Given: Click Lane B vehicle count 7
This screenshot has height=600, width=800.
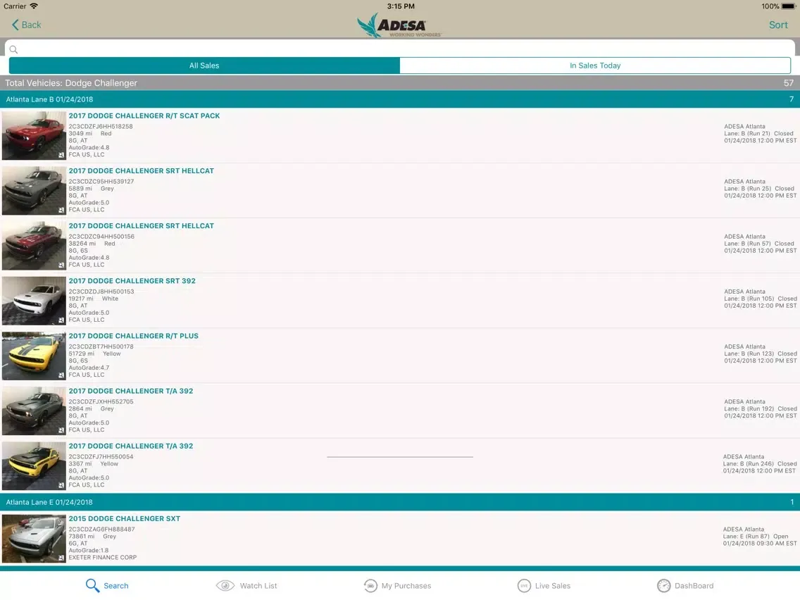Looking at the screenshot, I should coord(792,99).
